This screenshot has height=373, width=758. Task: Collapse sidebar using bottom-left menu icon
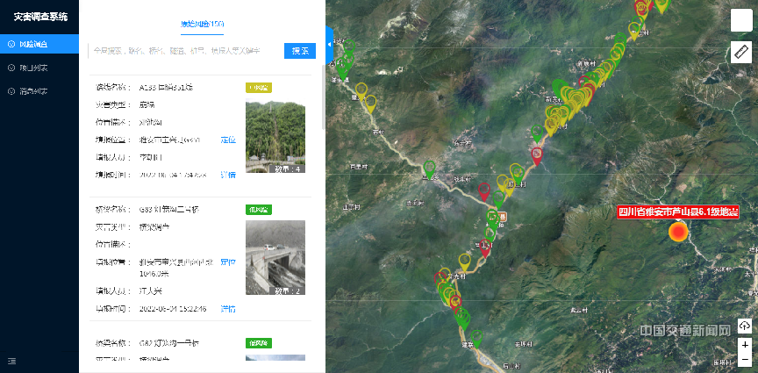pyautogui.click(x=11, y=361)
